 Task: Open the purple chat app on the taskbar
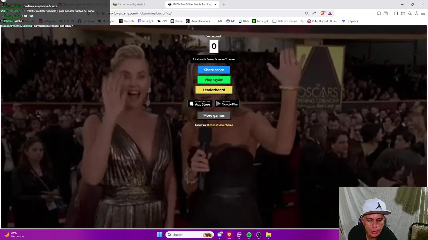pyautogui.click(x=239, y=235)
